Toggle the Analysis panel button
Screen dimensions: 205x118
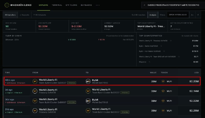click(153, 15)
